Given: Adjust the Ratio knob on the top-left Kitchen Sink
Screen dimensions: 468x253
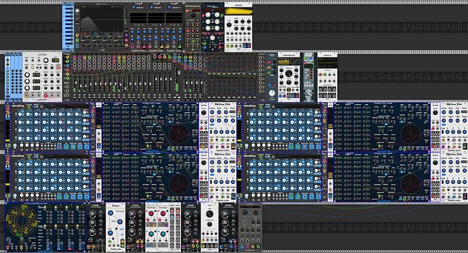Looking at the screenshot, I should pyautogui.click(x=219, y=112).
